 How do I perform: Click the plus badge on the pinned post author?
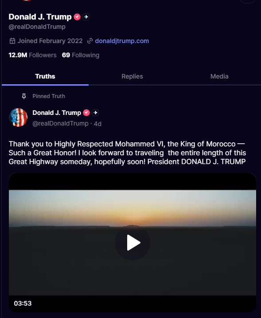95,113
